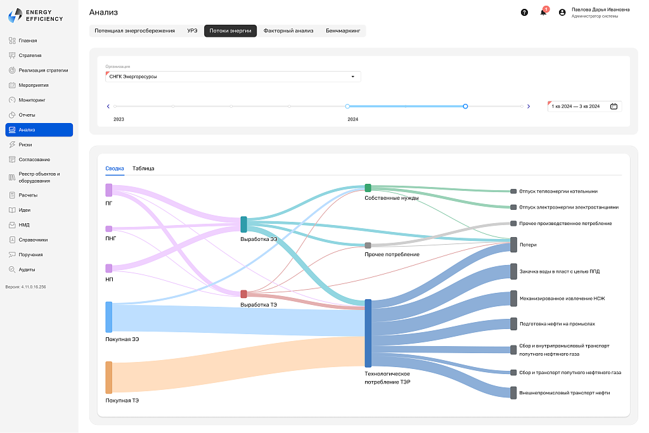
Task: Switch to Таблица view tab
Action: 143,169
